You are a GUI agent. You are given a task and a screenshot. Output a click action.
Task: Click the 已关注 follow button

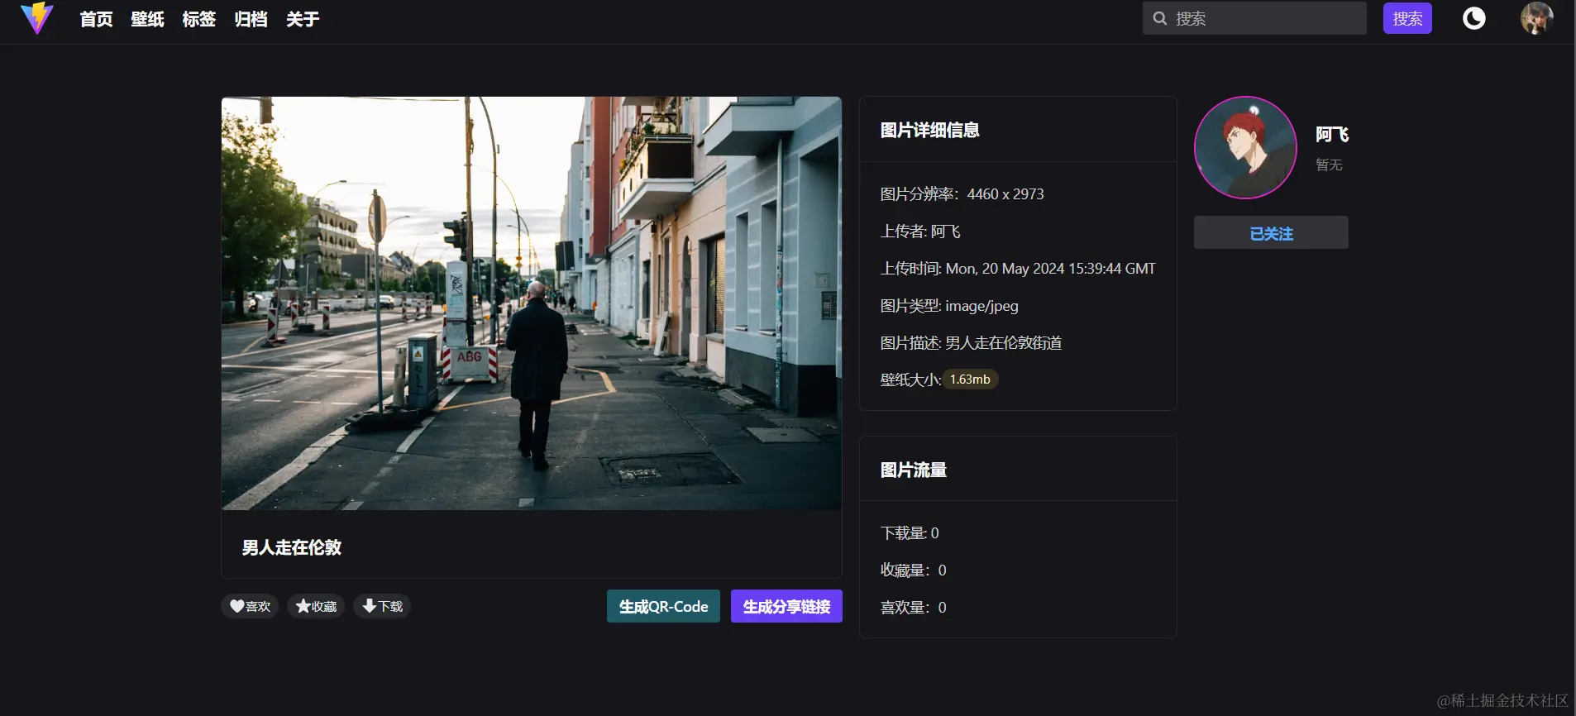1271,233
